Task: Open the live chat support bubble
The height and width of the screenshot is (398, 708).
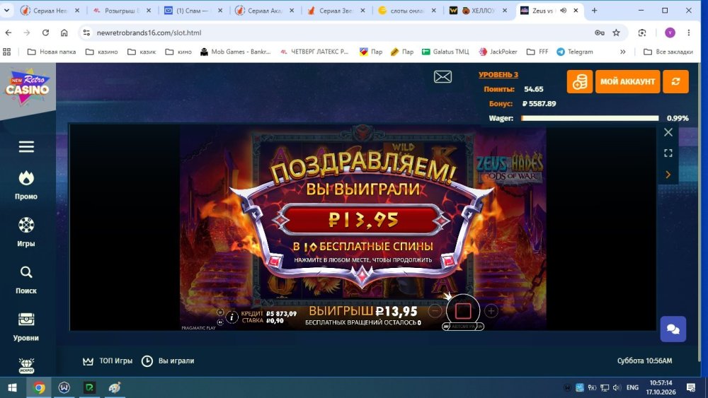Action: click(673, 329)
